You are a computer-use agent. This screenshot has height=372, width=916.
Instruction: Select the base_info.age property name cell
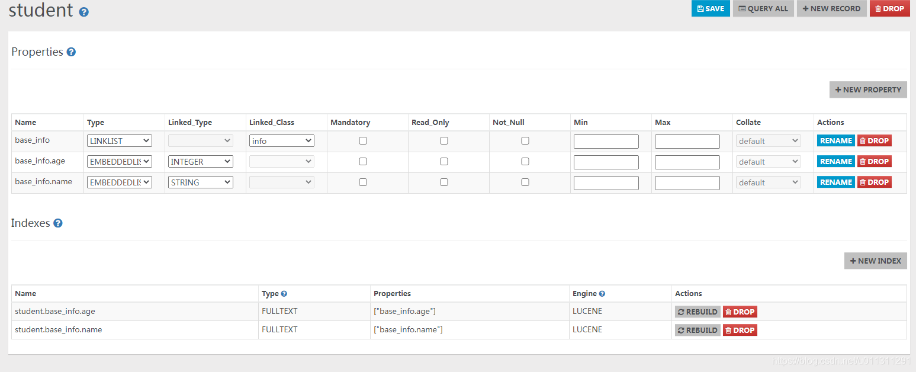(48, 162)
